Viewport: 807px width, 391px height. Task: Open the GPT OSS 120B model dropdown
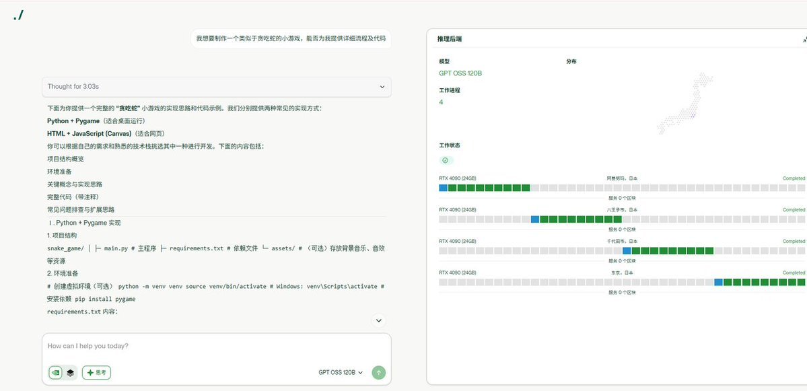pyautogui.click(x=341, y=372)
